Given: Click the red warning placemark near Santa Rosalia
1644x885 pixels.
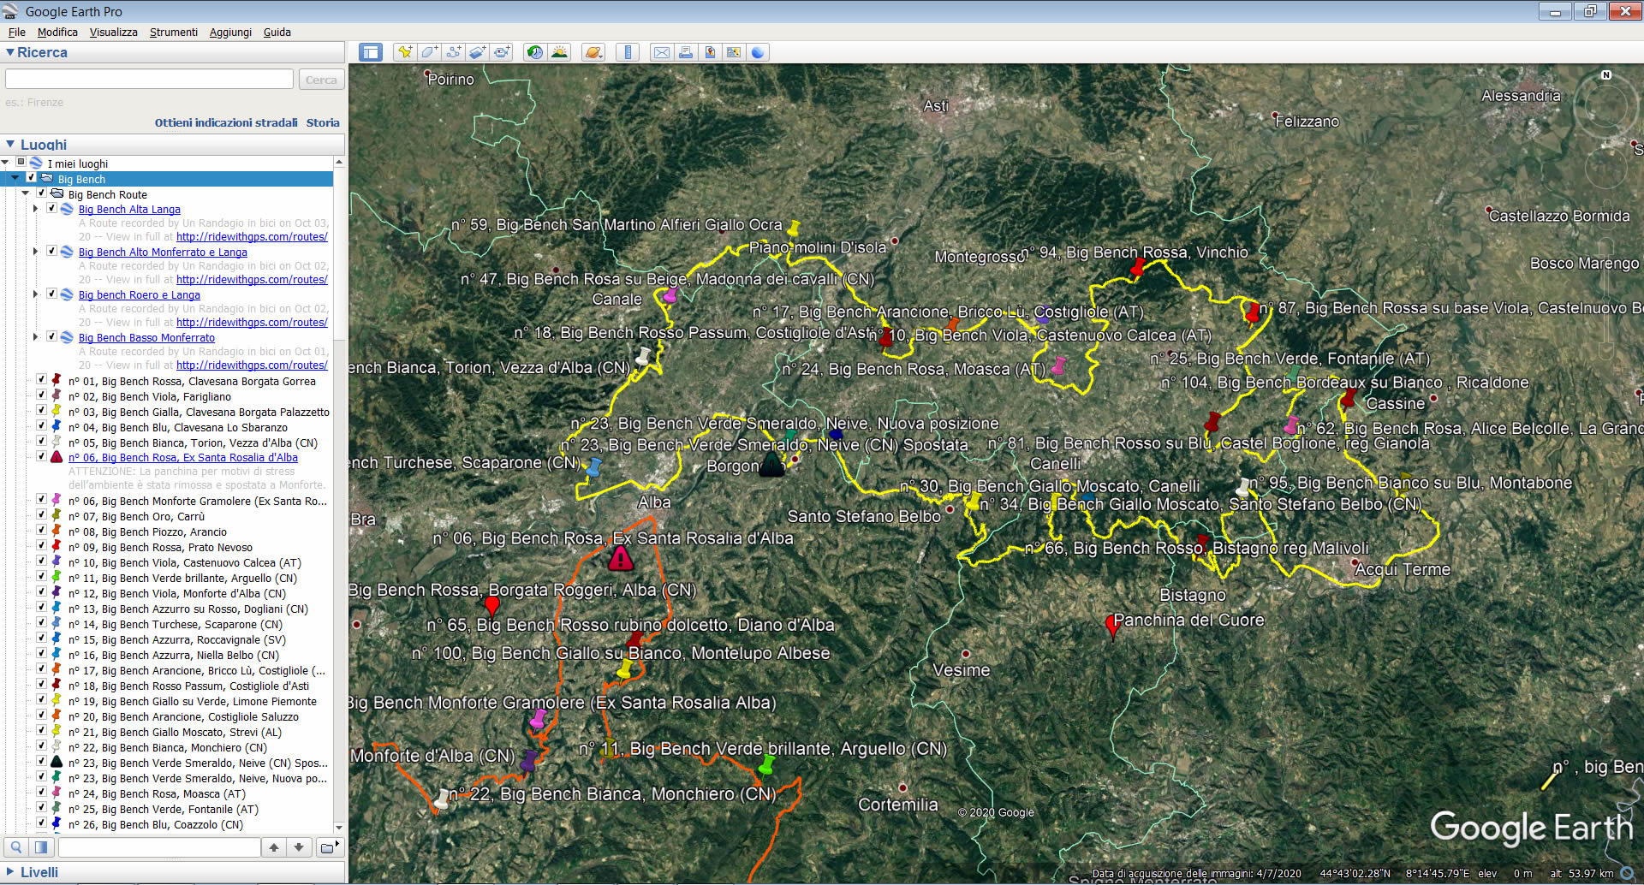Looking at the screenshot, I should pyautogui.click(x=621, y=559).
